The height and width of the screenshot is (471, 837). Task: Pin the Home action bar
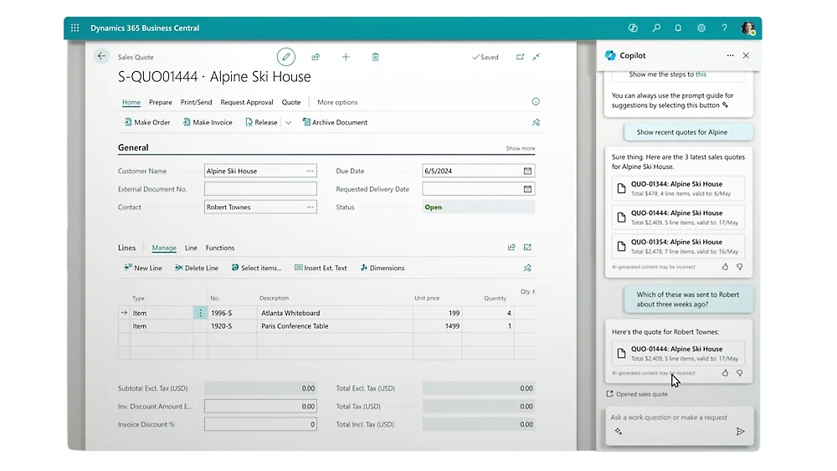536,122
